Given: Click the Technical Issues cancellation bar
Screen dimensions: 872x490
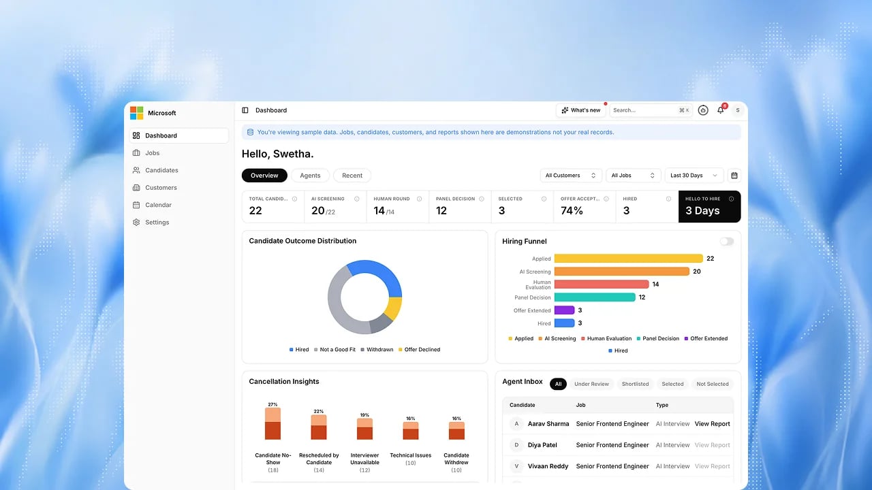Looking at the screenshot, I should coord(410,431).
